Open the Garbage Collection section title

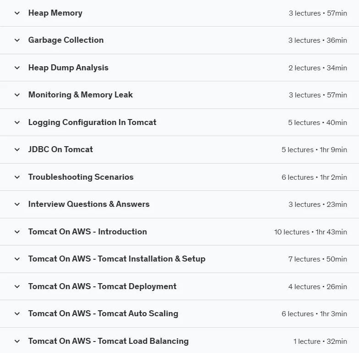(66, 40)
